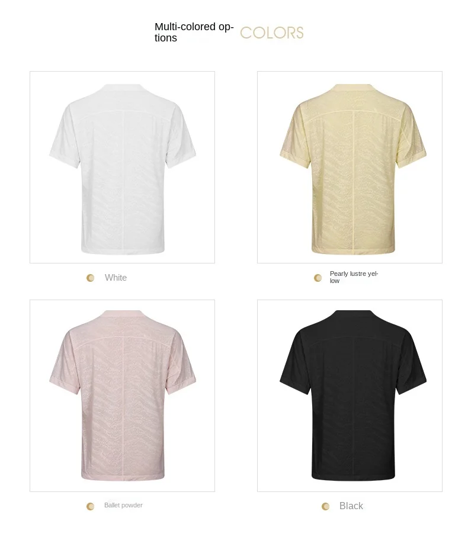The height and width of the screenshot is (537, 468).
Task: Click the gold bullet beside Ballet powder
Action: (91, 506)
